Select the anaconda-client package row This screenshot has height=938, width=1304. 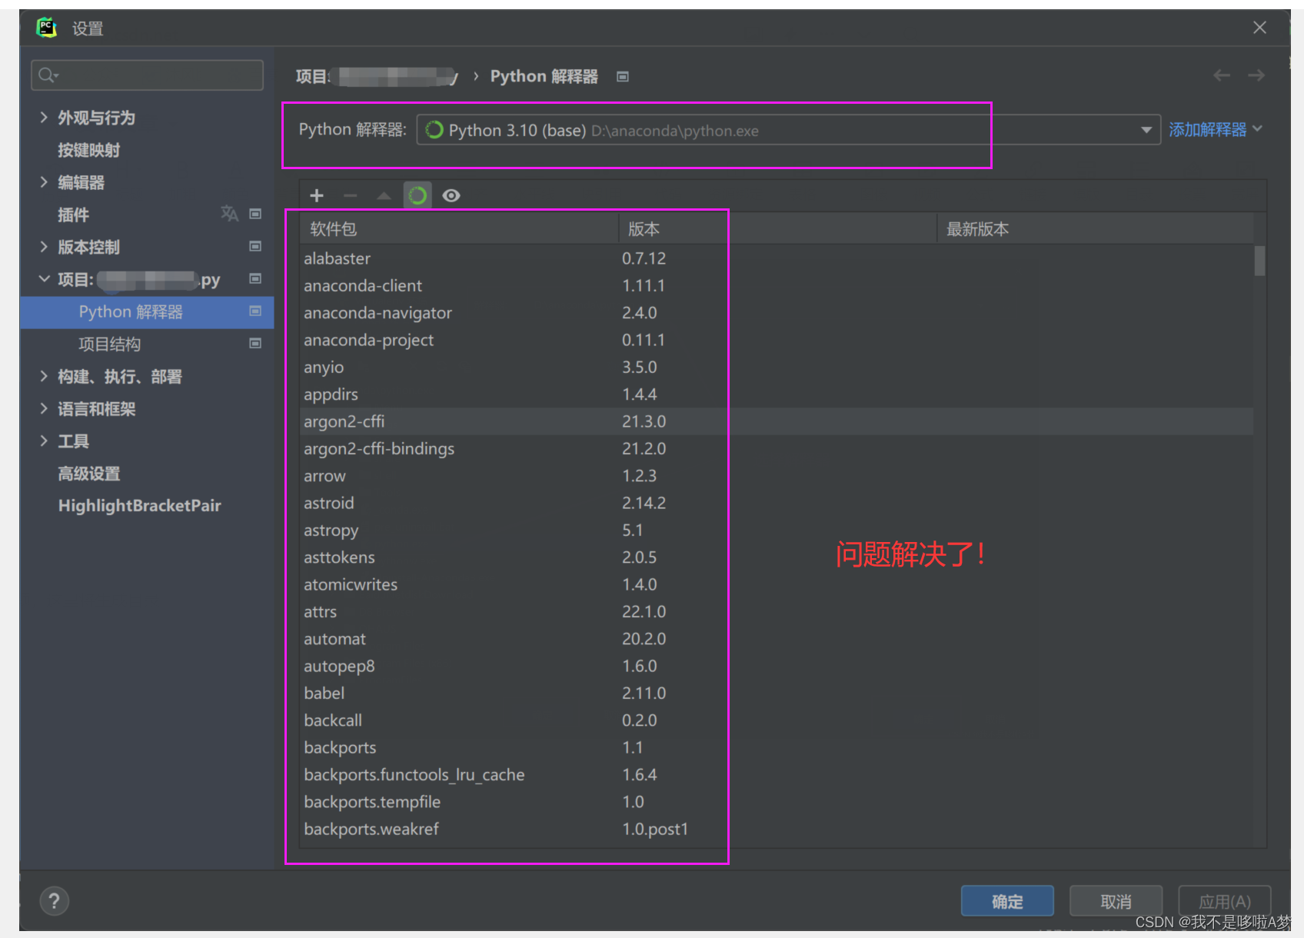[777, 285]
